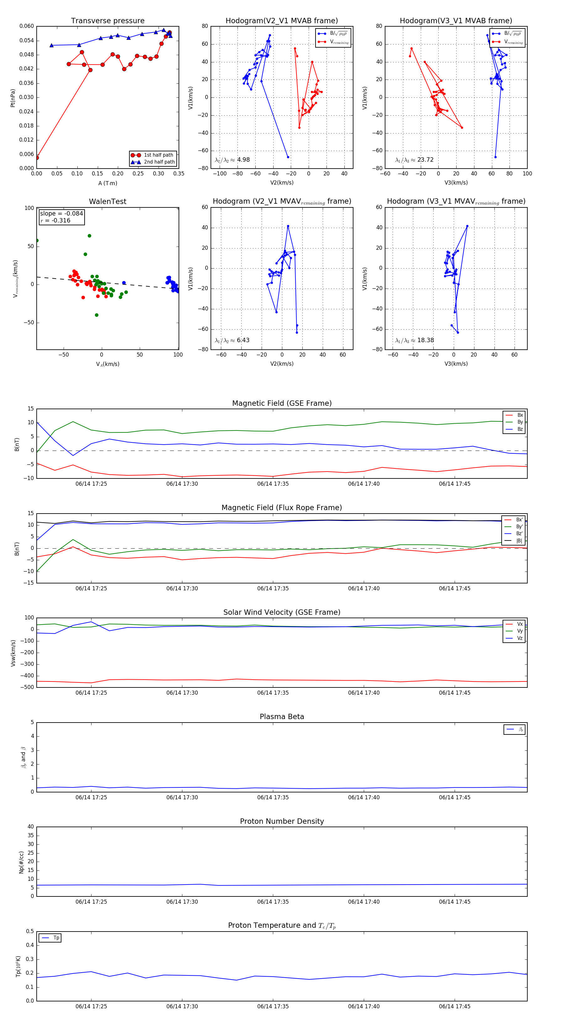Click the 'Pt(nPa)' y-axis label
The image size is (564, 1034).
tap(13, 97)
